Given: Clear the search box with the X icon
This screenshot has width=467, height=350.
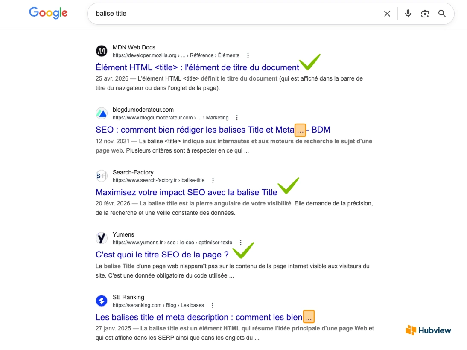Looking at the screenshot, I should click(387, 14).
